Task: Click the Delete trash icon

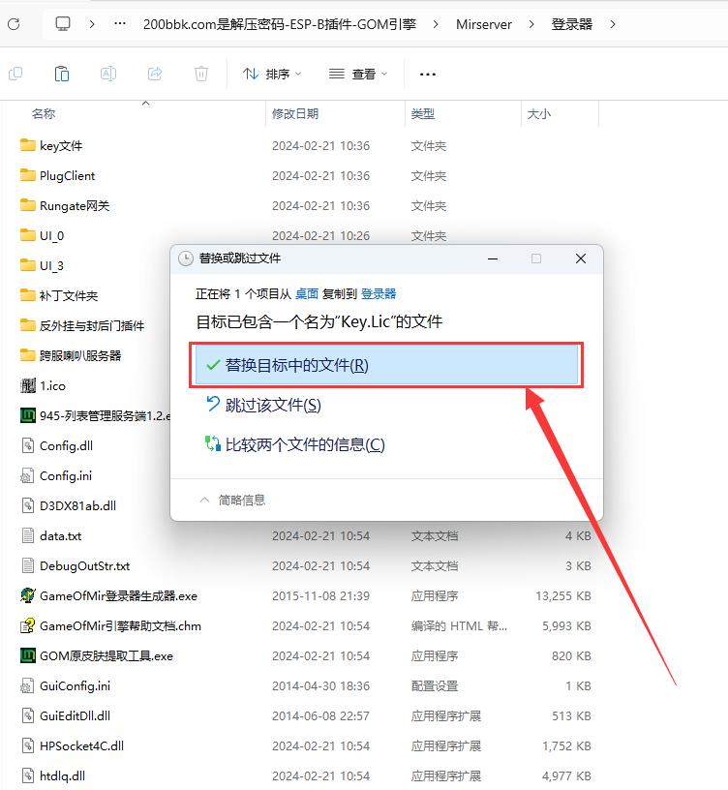Action: coord(201,74)
